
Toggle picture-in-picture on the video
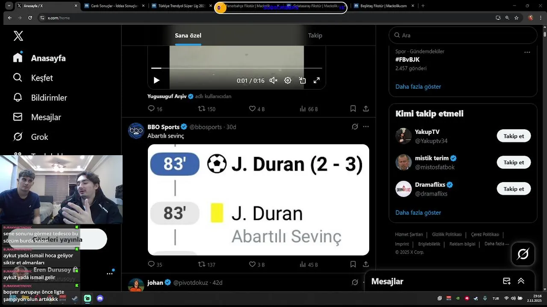click(x=302, y=80)
